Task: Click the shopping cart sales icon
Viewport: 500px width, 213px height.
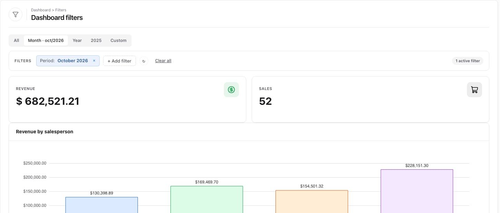Action: tap(474, 90)
